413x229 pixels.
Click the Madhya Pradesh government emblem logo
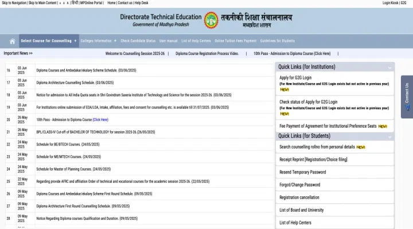[x=211, y=20]
